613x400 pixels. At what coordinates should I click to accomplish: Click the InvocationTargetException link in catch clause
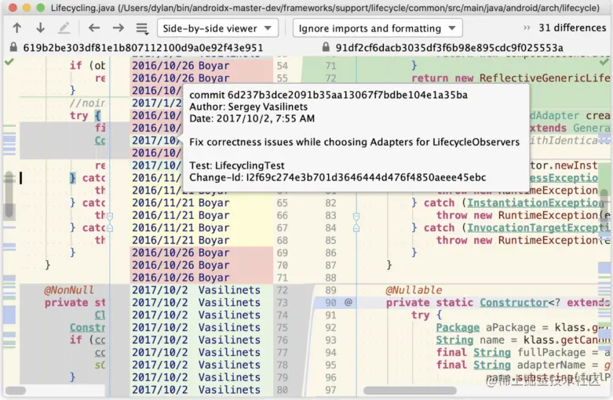click(x=538, y=227)
